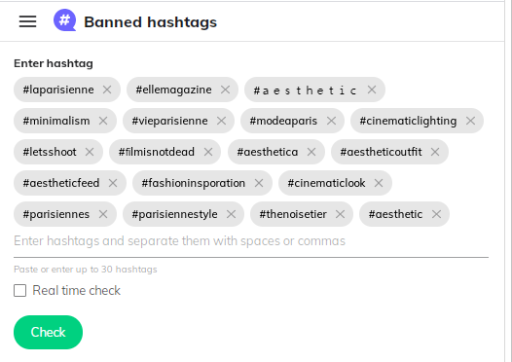Delete the #thenoisetier hashtag
The height and width of the screenshot is (362, 512).
[341, 214]
